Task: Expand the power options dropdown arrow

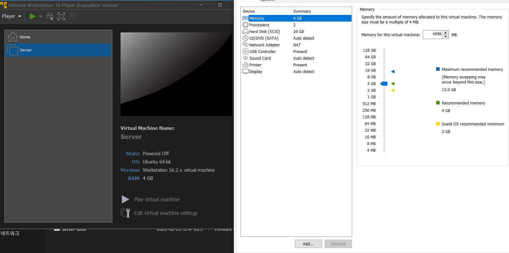Action: click(x=40, y=17)
